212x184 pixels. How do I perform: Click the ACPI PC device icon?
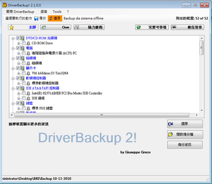[x=28, y=53]
